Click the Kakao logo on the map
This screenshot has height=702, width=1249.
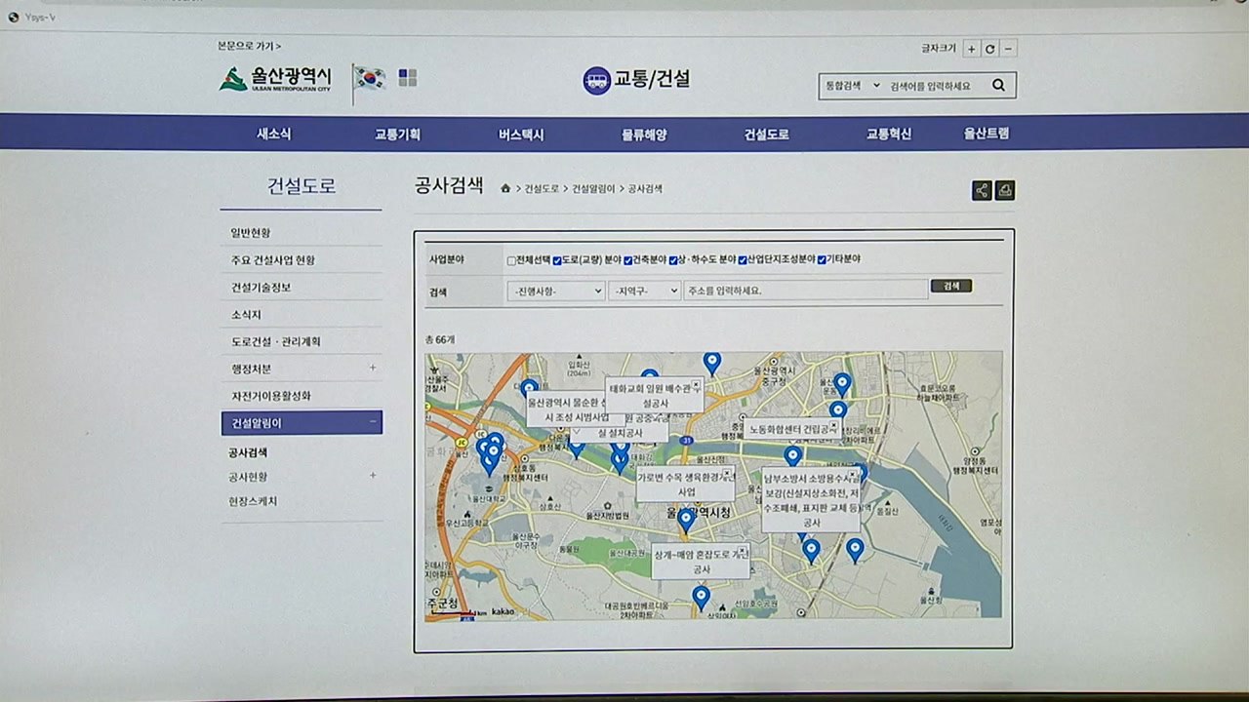pyautogui.click(x=503, y=611)
